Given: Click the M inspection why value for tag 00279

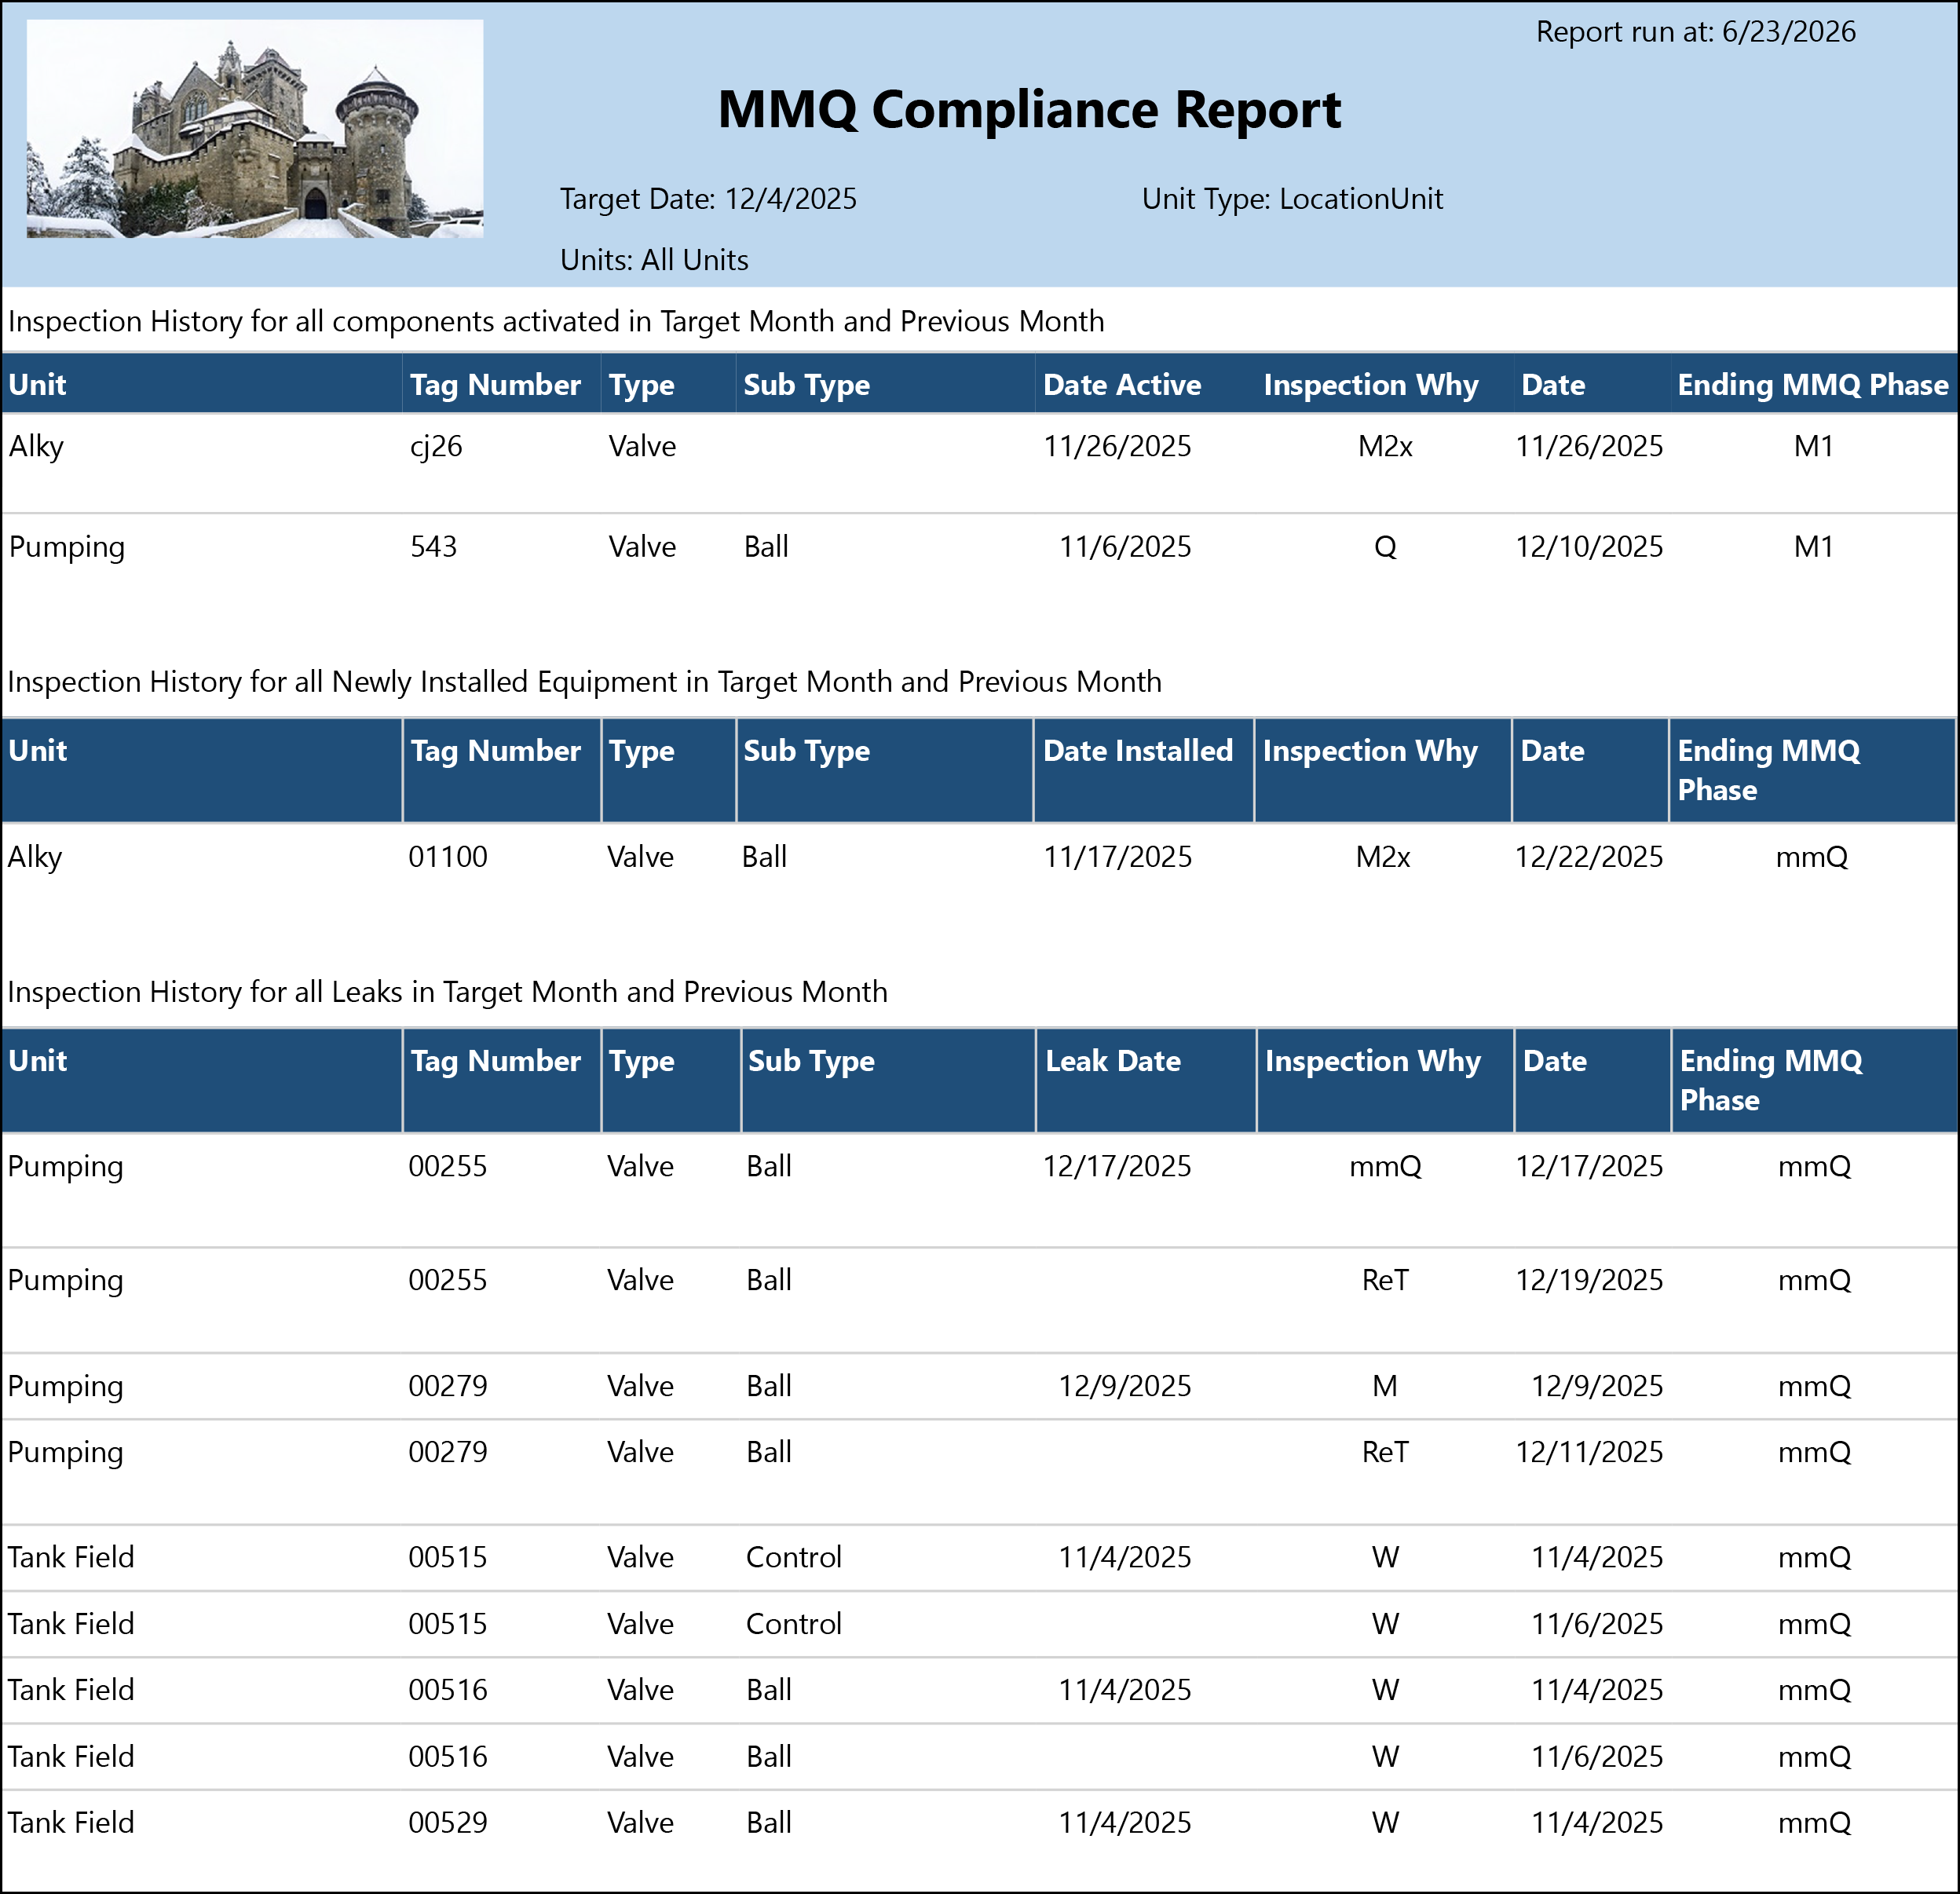Looking at the screenshot, I should [1385, 1386].
